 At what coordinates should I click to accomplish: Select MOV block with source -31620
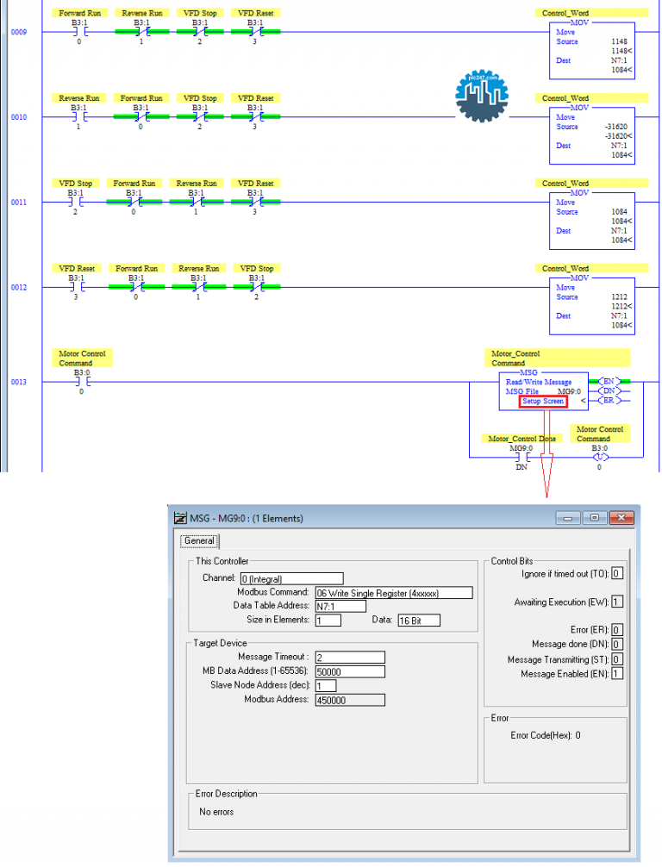click(x=592, y=136)
